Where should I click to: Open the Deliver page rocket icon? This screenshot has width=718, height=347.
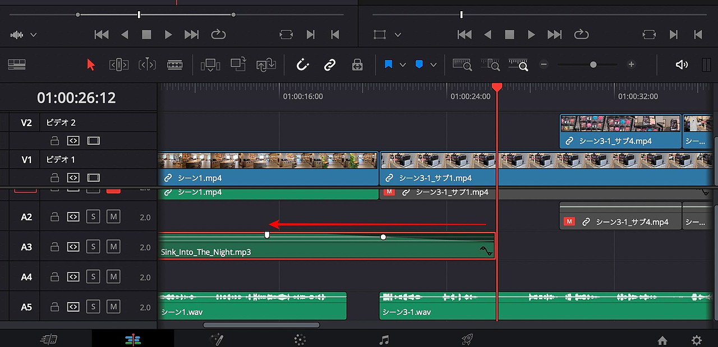click(x=467, y=339)
